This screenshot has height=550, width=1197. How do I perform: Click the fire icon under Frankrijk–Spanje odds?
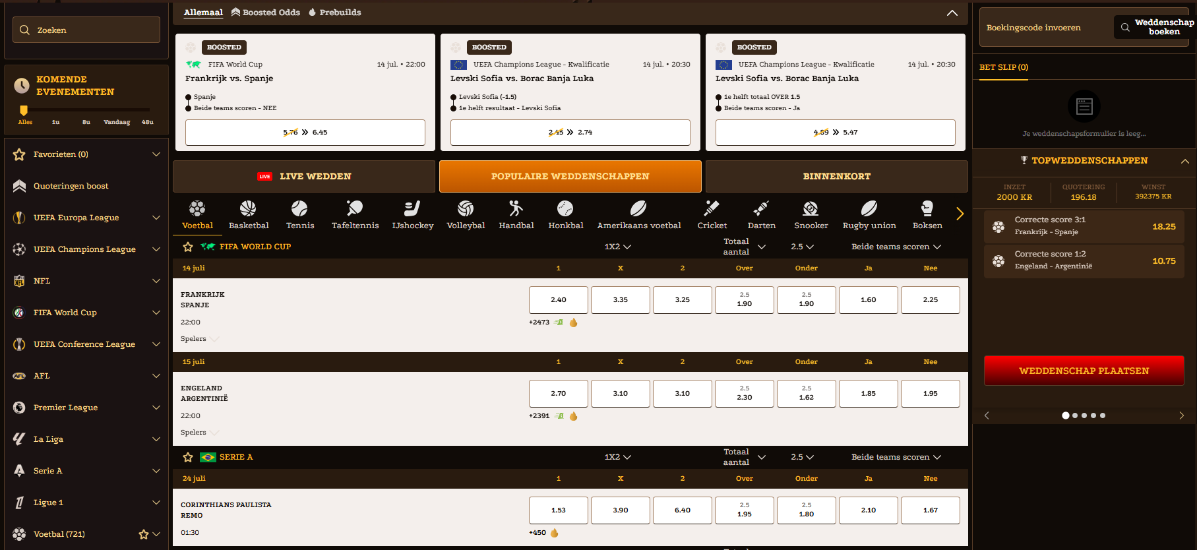[574, 322]
